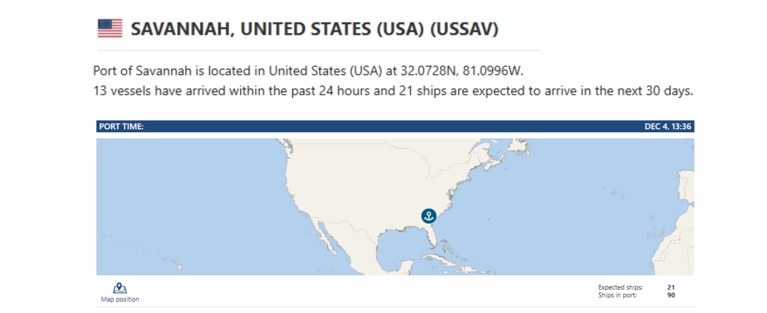
Task: Click the United States flag icon
Action: (x=110, y=29)
